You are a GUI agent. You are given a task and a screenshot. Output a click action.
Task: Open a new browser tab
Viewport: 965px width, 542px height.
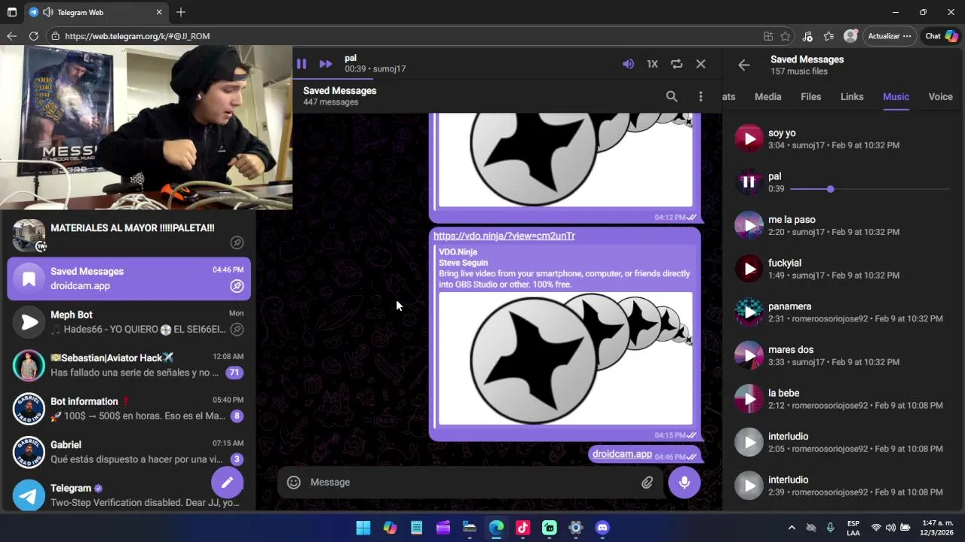[x=180, y=12]
